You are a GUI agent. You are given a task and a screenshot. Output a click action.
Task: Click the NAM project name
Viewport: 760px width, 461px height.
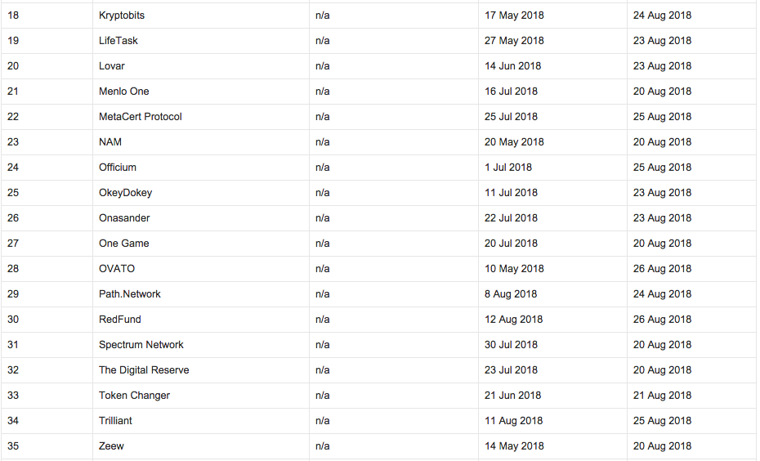pos(110,142)
